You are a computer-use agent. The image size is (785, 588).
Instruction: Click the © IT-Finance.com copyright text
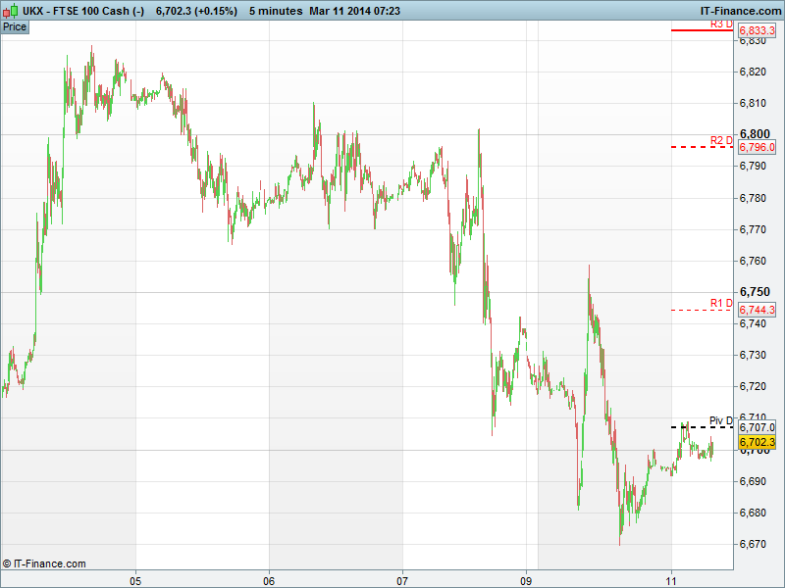(x=44, y=563)
